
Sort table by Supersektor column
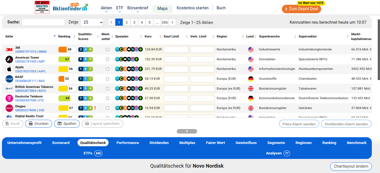(323, 36)
